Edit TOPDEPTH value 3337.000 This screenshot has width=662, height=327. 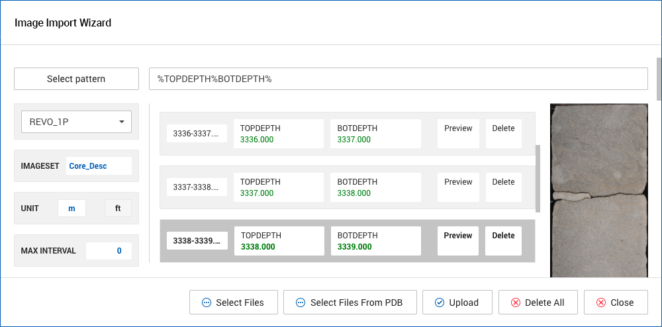point(257,193)
